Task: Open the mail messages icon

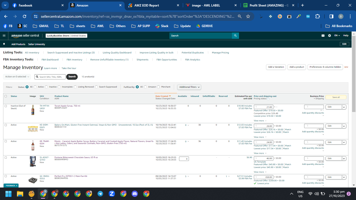Action: pos(323,35)
